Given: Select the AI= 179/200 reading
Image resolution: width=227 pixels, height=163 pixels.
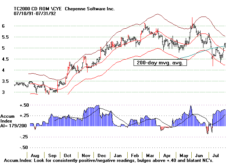Looking at the screenshot, I should (x=14, y=125).
